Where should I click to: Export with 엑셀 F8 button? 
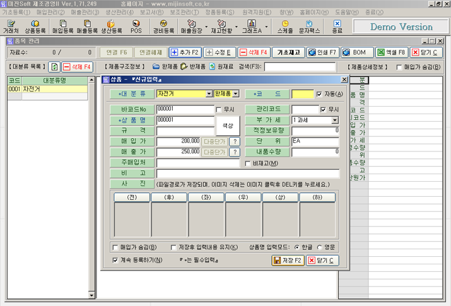(x=392, y=52)
